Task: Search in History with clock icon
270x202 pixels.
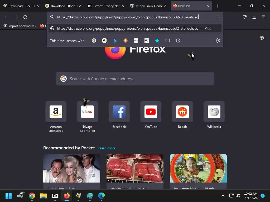Action: point(178,41)
